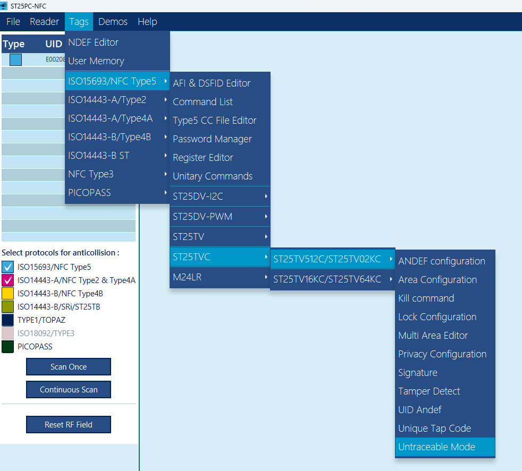
Task: Click the UID column header
Action: point(54,44)
